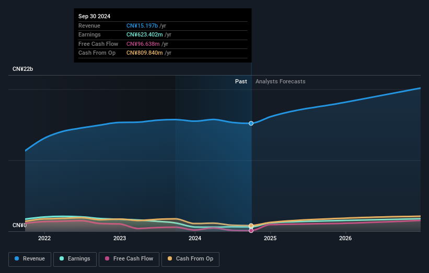This screenshot has width=429, height=273.
Task: Click the Revenue row label in tooltip
Action: [x=89, y=26]
